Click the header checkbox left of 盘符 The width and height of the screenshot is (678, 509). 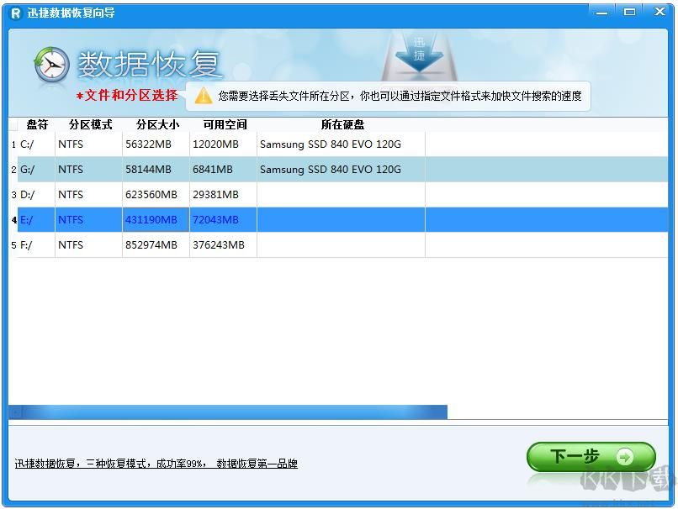point(13,125)
